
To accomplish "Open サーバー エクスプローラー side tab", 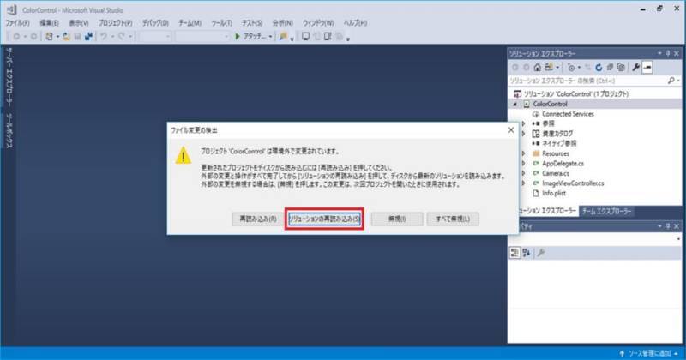I will point(9,77).
